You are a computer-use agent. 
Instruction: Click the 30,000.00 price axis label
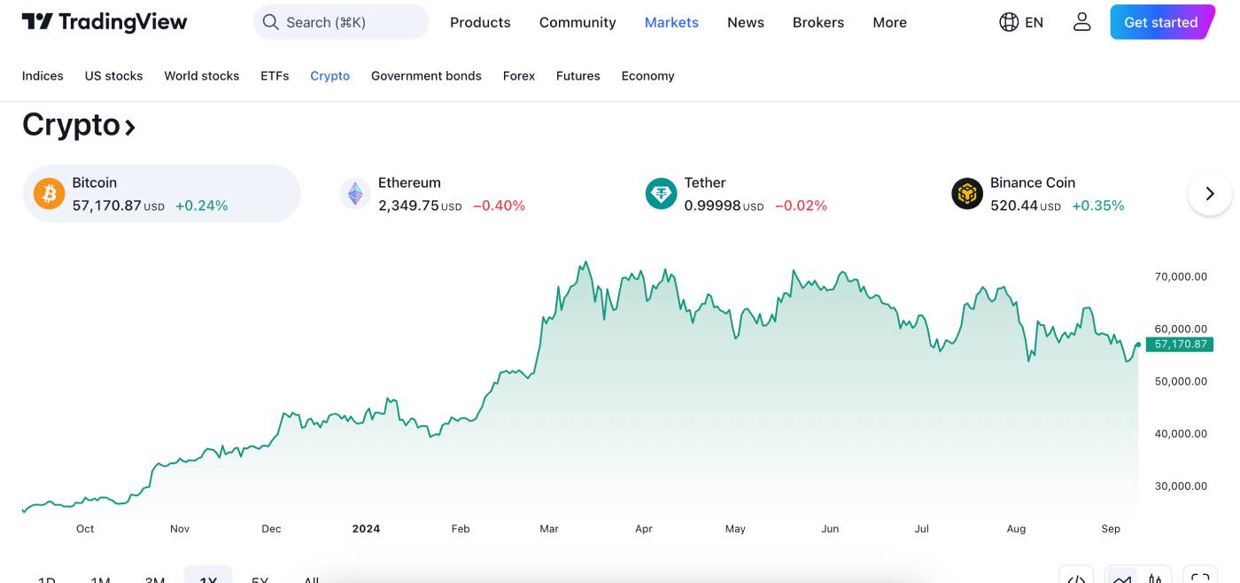tap(1181, 486)
